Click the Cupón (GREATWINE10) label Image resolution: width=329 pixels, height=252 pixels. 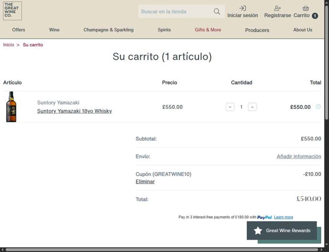pos(163,174)
